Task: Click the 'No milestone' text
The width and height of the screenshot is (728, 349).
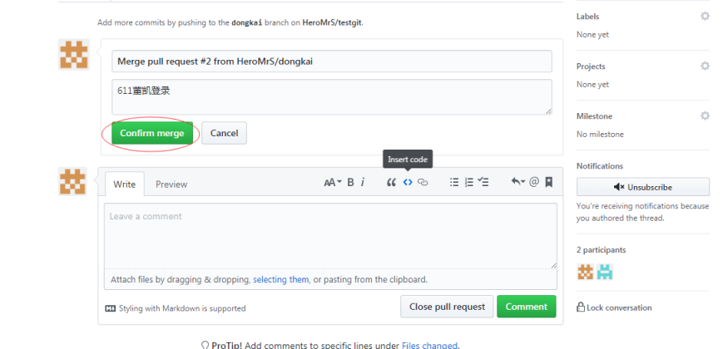Action: (x=600, y=134)
